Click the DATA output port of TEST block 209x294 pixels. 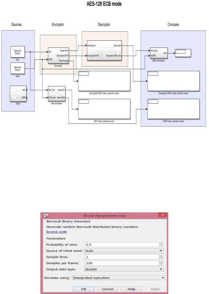pos(27,98)
